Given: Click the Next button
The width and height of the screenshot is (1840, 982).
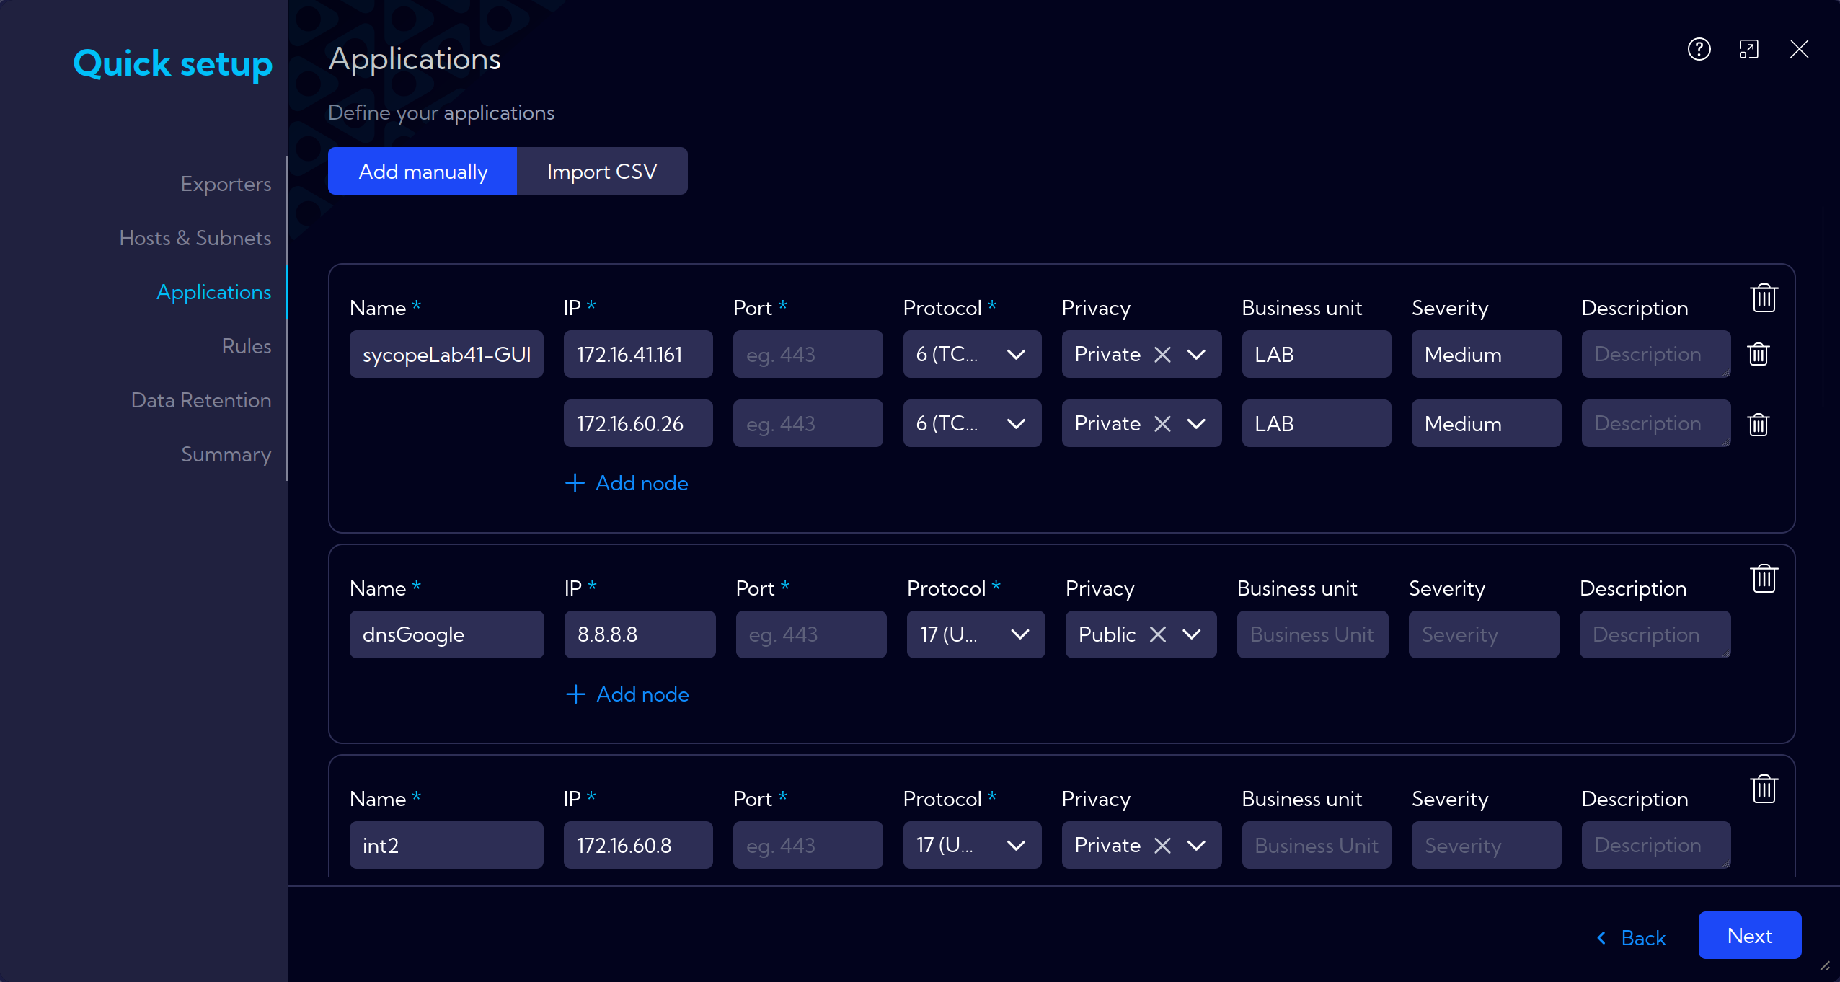Looking at the screenshot, I should pyautogui.click(x=1750, y=935).
